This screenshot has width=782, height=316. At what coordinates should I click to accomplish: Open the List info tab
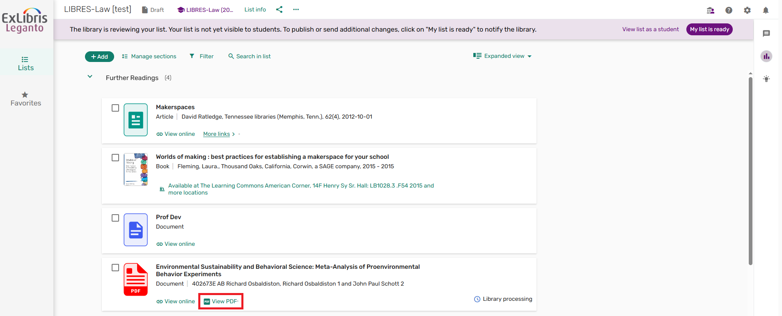tap(255, 9)
